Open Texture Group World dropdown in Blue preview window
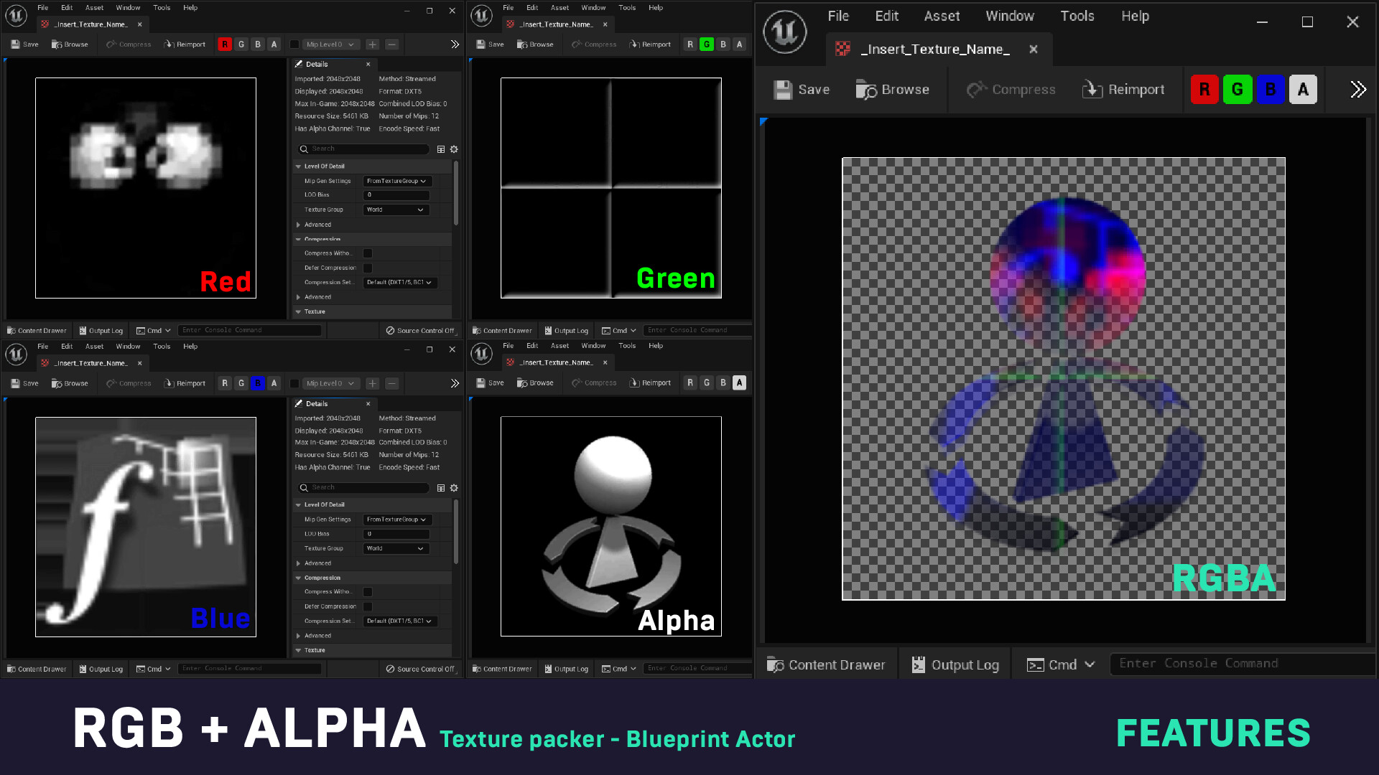 (395, 548)
